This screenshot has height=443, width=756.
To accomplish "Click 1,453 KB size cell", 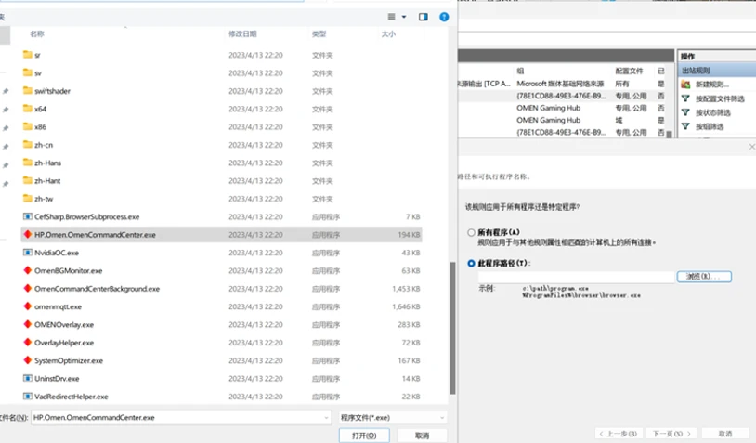I will pyautogui.click(x=406, y=289).
